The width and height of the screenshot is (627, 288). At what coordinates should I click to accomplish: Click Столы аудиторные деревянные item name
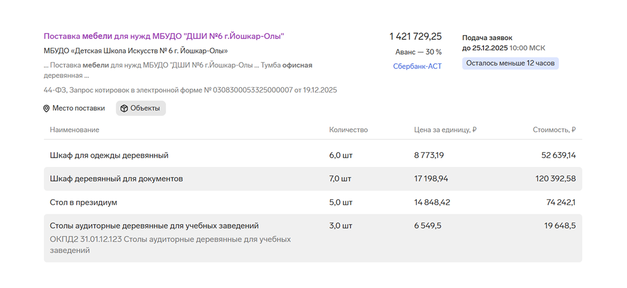click(154, 226)
